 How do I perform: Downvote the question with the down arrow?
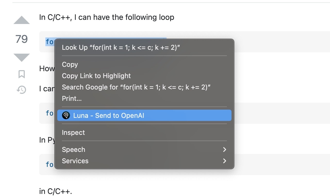(x=22, y=57)
